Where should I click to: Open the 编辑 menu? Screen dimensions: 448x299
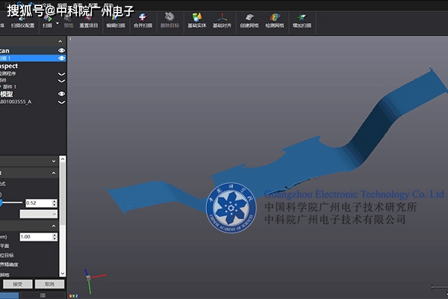[62, 5]
